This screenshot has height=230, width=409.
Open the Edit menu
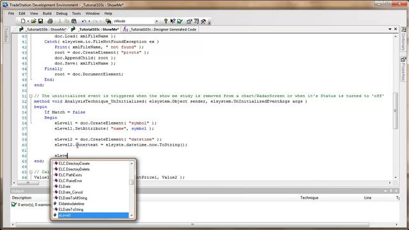click(22, 13)
